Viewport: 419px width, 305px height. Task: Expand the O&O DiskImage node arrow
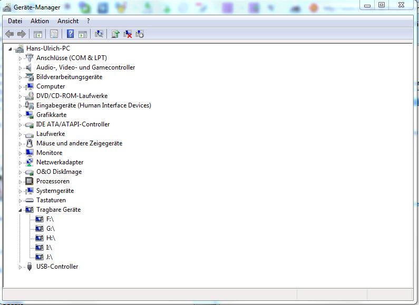coord(20,172)
